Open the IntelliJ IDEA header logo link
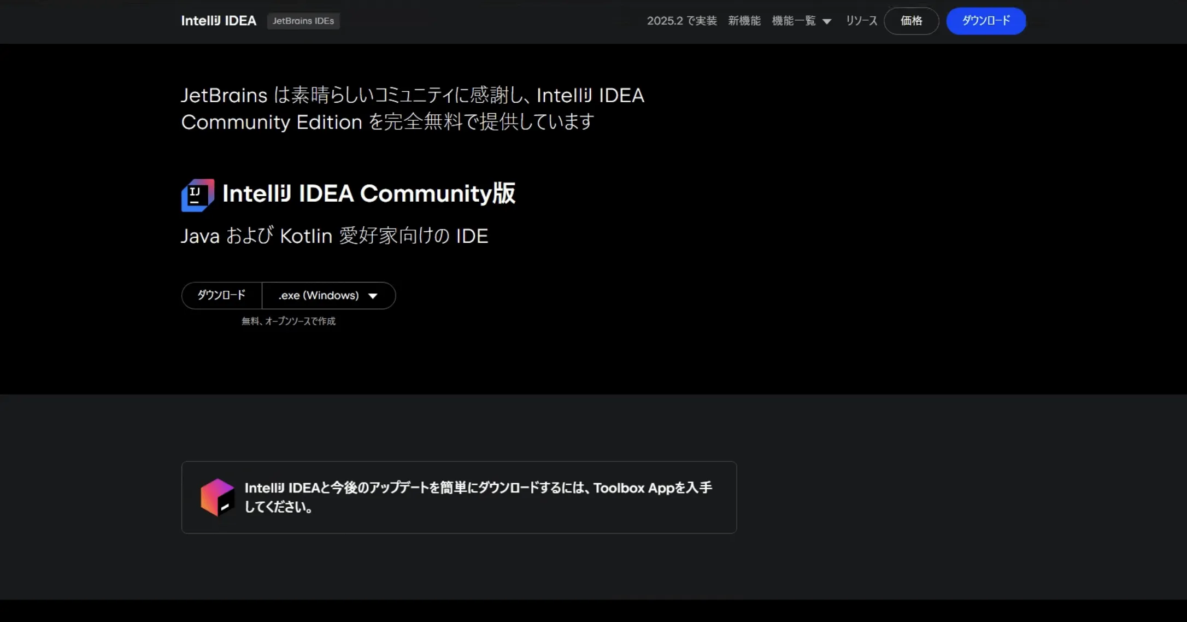Image resolution: width=1187 pixels, height=622 pixels. [219, 21]
